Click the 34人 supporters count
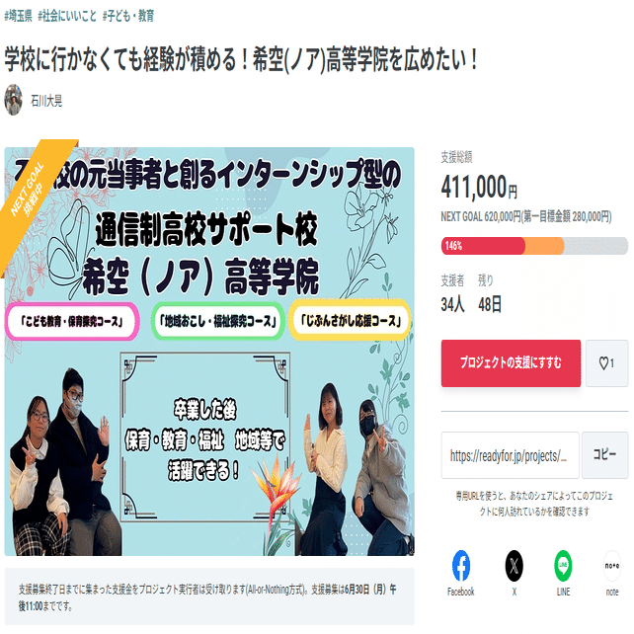Image resolution: width=634 pixels, height=634 pixels. click(452, 304)
